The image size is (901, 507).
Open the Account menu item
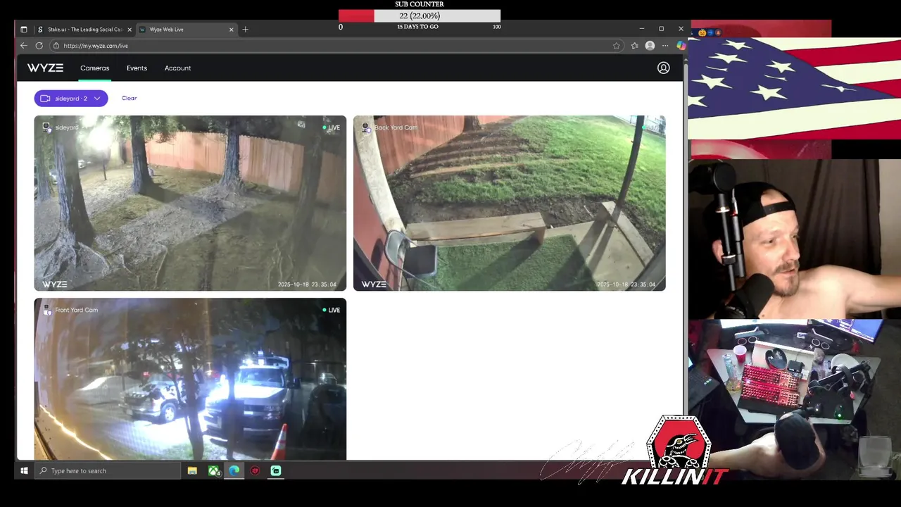pyautogui.click(x=177, y=68)
